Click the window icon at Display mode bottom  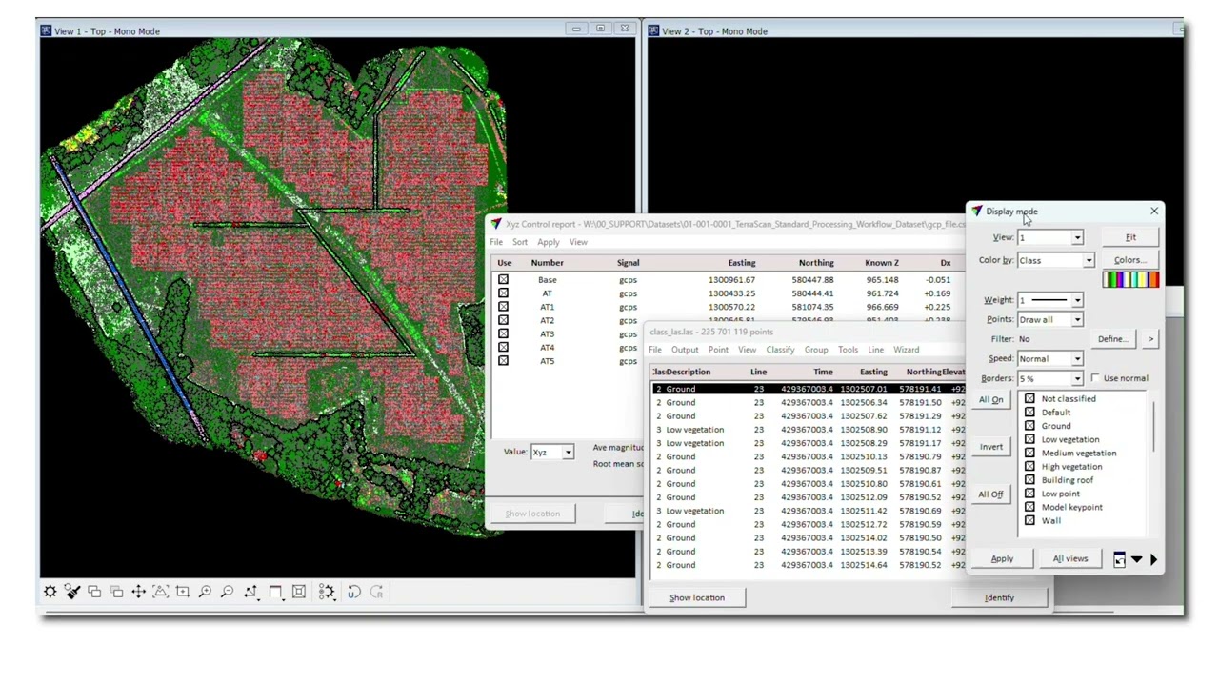coord(1119,559)
